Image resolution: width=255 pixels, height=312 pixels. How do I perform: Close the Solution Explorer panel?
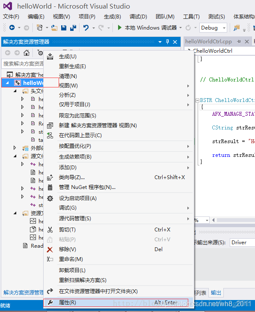pos(175,42)
